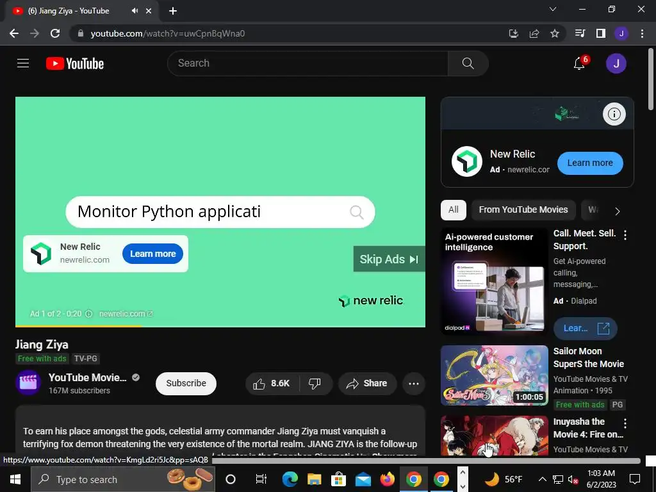Image resolution: width=656 pixels, height=492 pixels.
Task: Open the notifications bell
Action: pyautogui.click(x=579, y=63)
